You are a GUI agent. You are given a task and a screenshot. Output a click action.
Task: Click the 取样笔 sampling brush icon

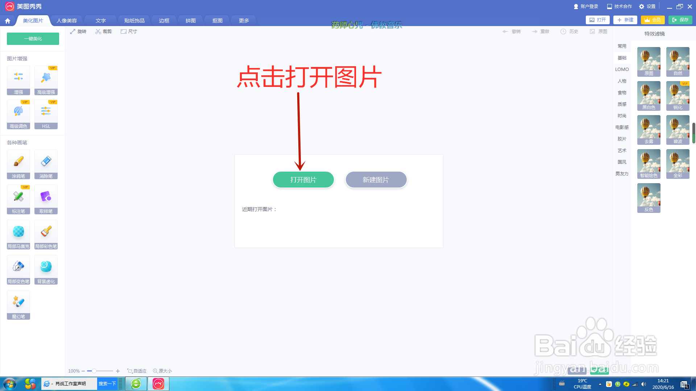point(46,199)
